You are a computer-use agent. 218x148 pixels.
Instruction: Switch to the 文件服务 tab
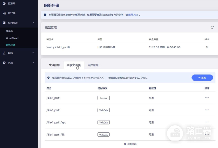[x=54, y=65]
